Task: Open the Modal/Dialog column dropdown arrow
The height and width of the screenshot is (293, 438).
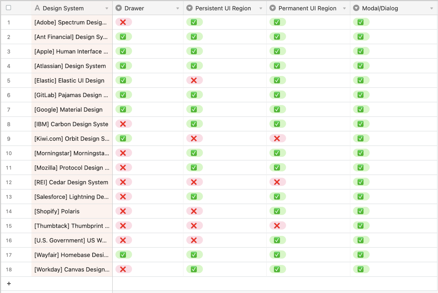Action: click(x=432, y=8)
